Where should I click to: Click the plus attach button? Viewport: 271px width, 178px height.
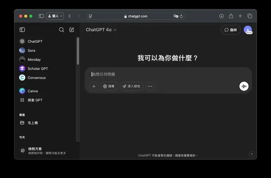pyautogui.click(x=94, y=86)
